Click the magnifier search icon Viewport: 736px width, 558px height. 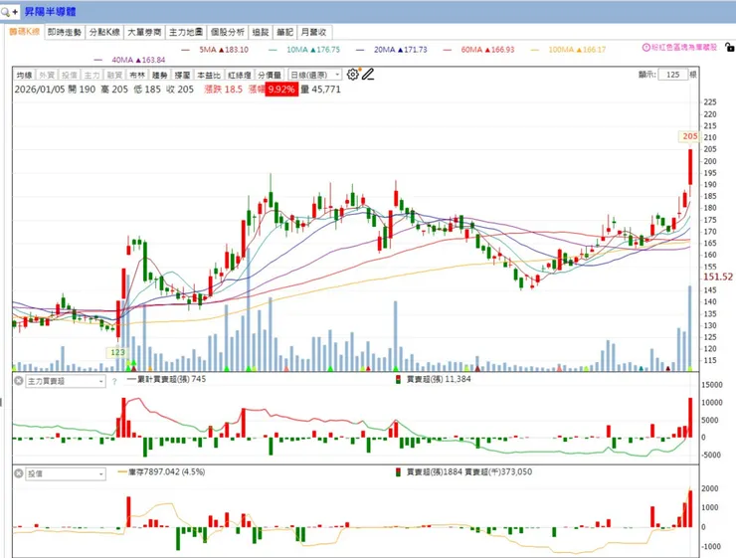(5, 12)
